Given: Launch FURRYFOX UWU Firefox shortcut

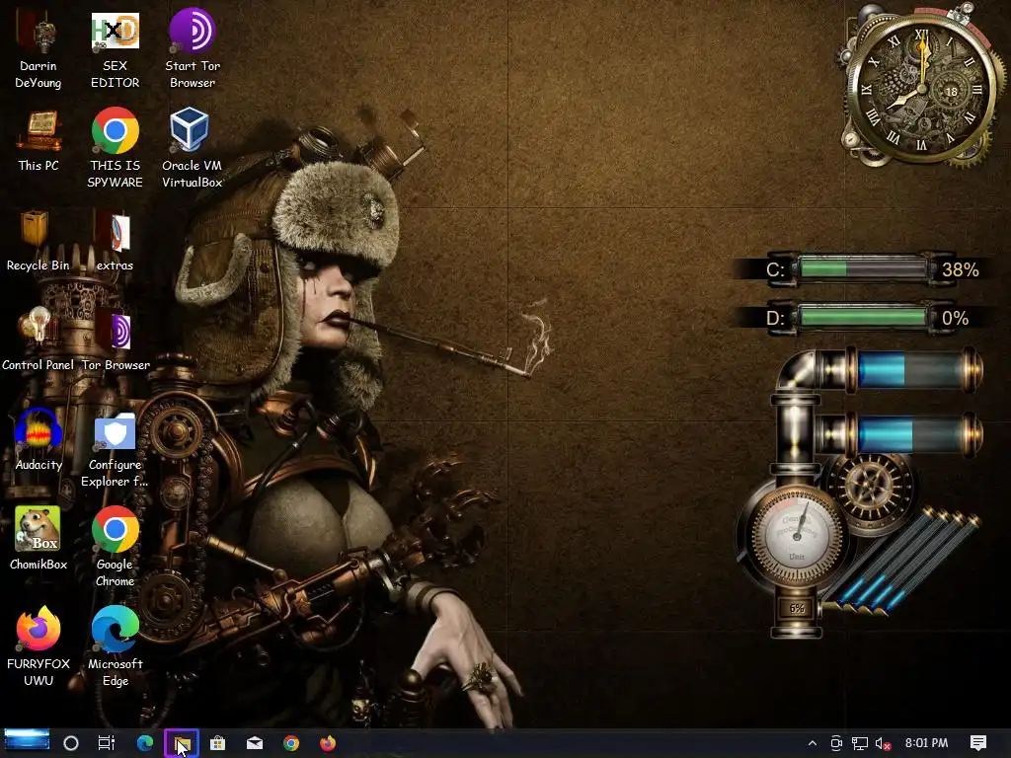Looking at the screenshot, I should pos(39,645).
